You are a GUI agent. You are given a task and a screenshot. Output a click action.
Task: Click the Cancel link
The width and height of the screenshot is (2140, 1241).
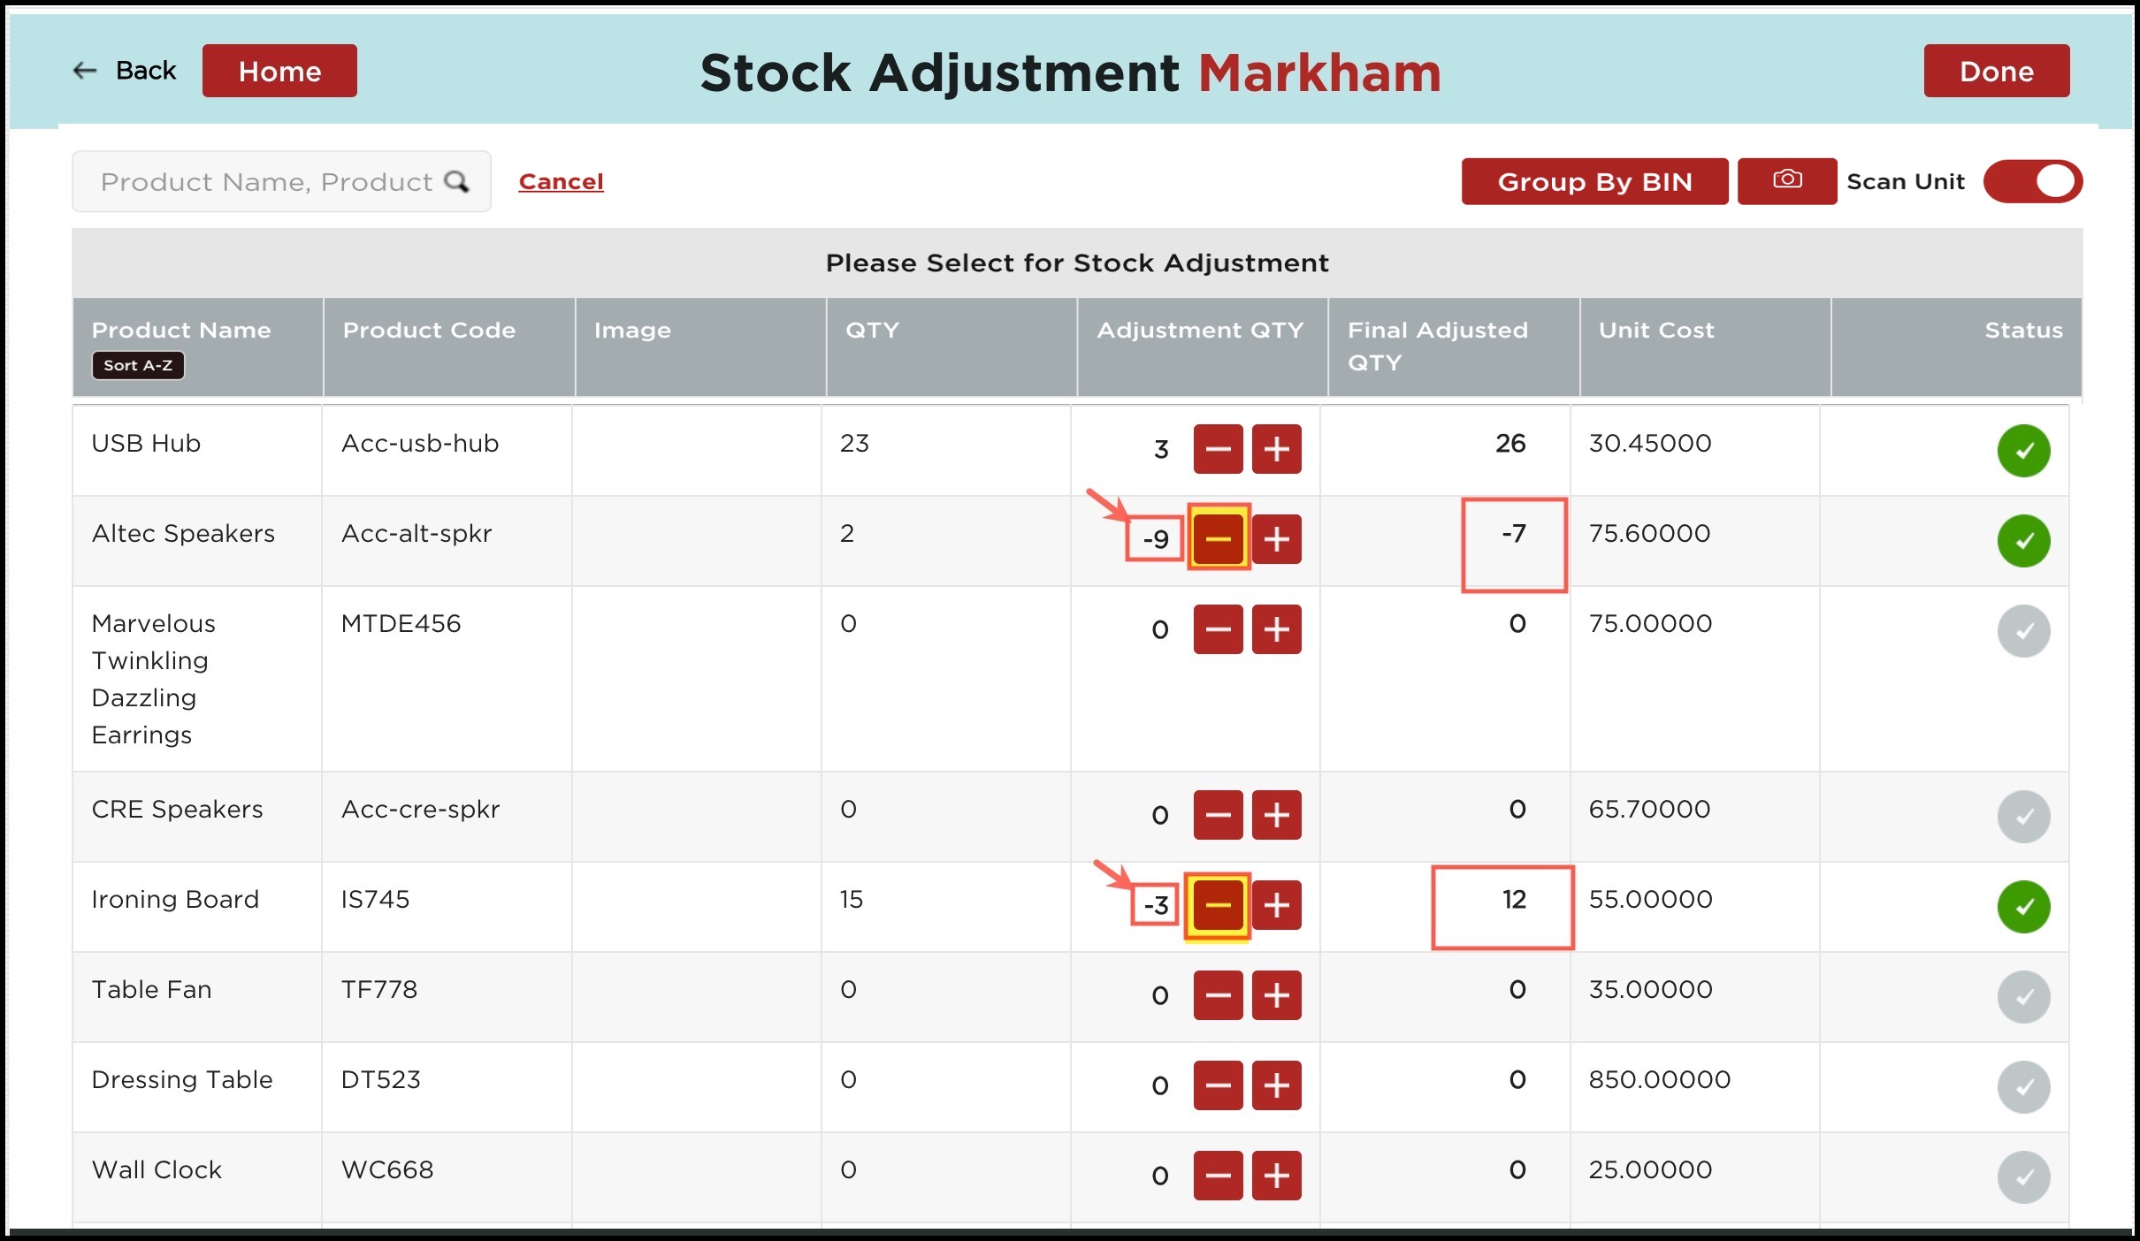[561, 181]
